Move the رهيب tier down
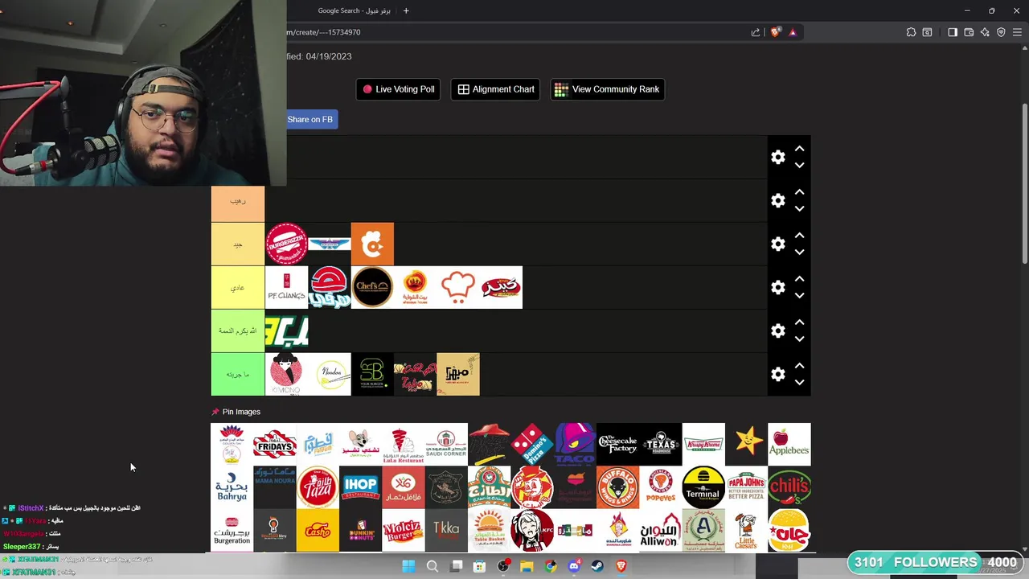1029x579 pixels. click(x=799, y=208)
